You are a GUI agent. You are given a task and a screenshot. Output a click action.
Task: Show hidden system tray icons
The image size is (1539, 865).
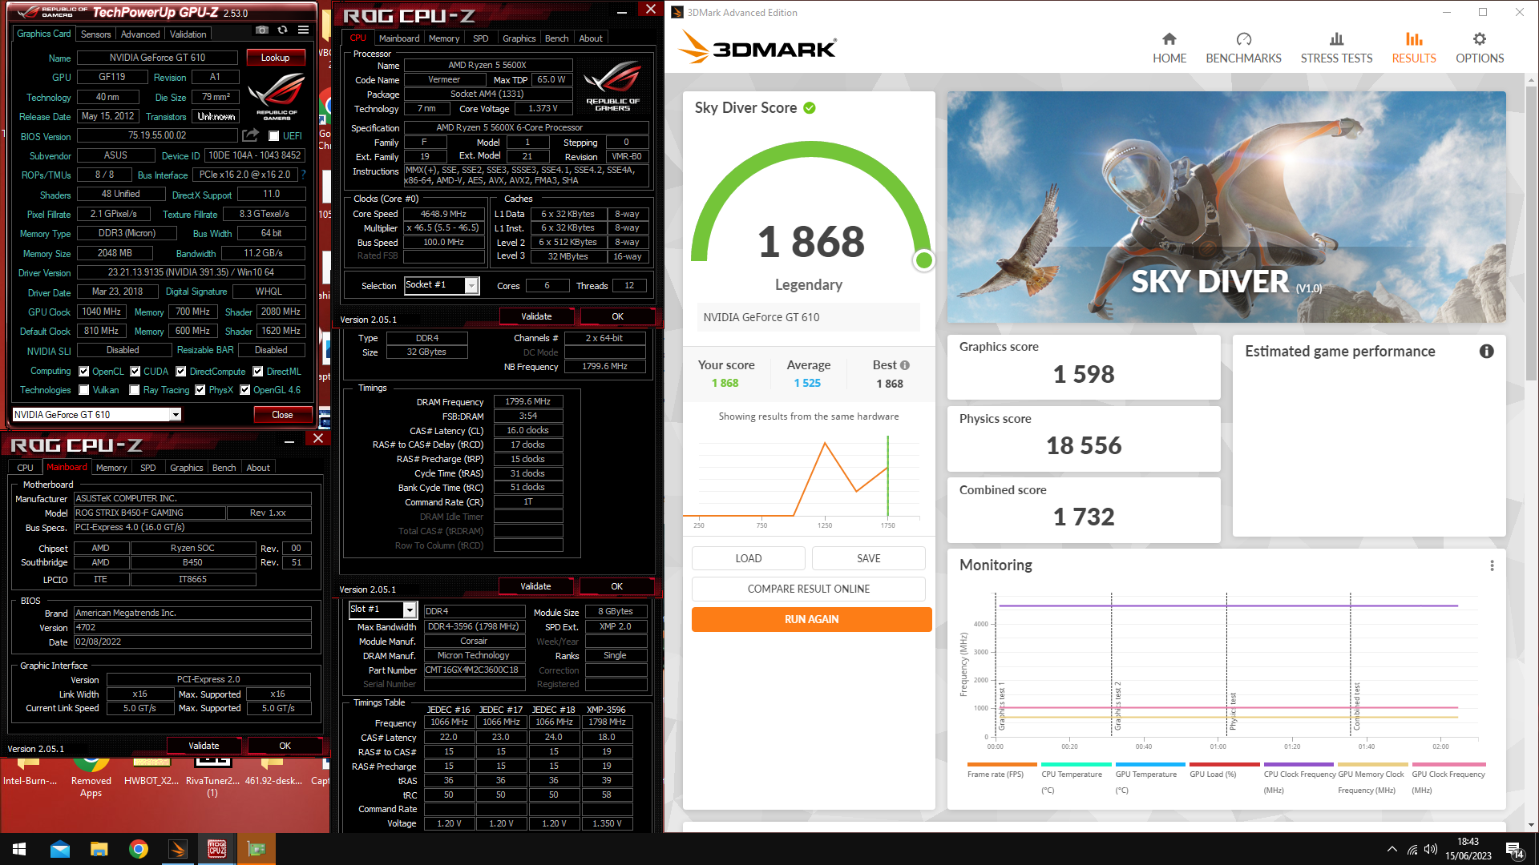point(1392,849)
